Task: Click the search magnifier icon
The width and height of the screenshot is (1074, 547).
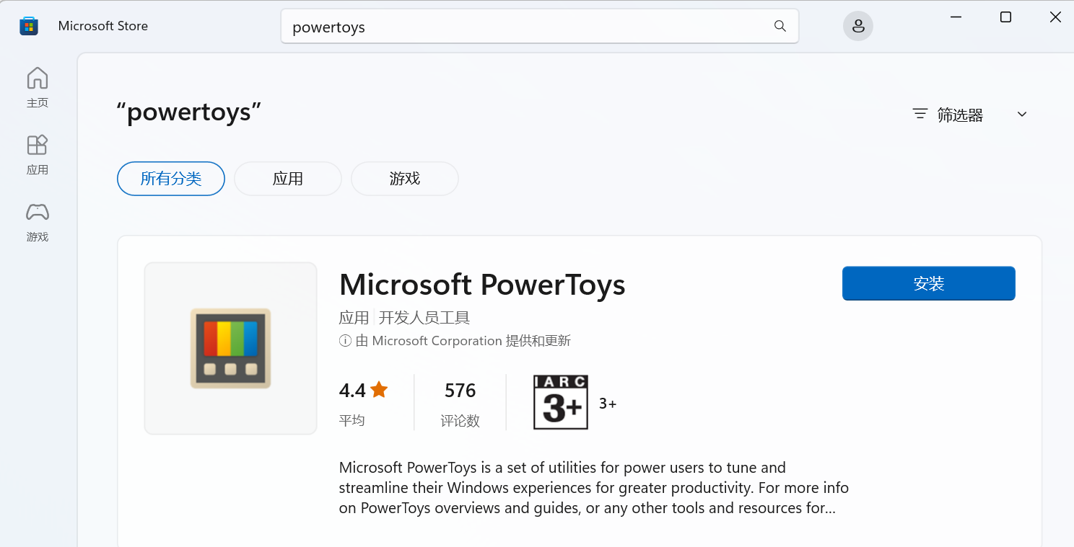Action: point(780,26)
